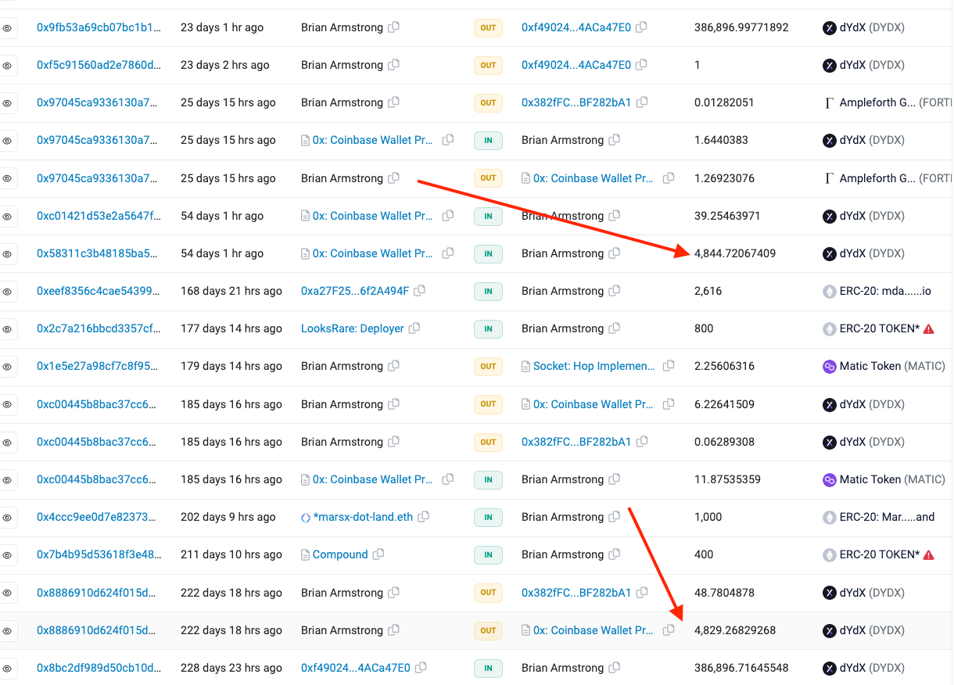Viewport: 954px width, 685px height.
Task: Open transaction 0xf5c91560ad2e7860d...
Action: (x=99, y=65)
